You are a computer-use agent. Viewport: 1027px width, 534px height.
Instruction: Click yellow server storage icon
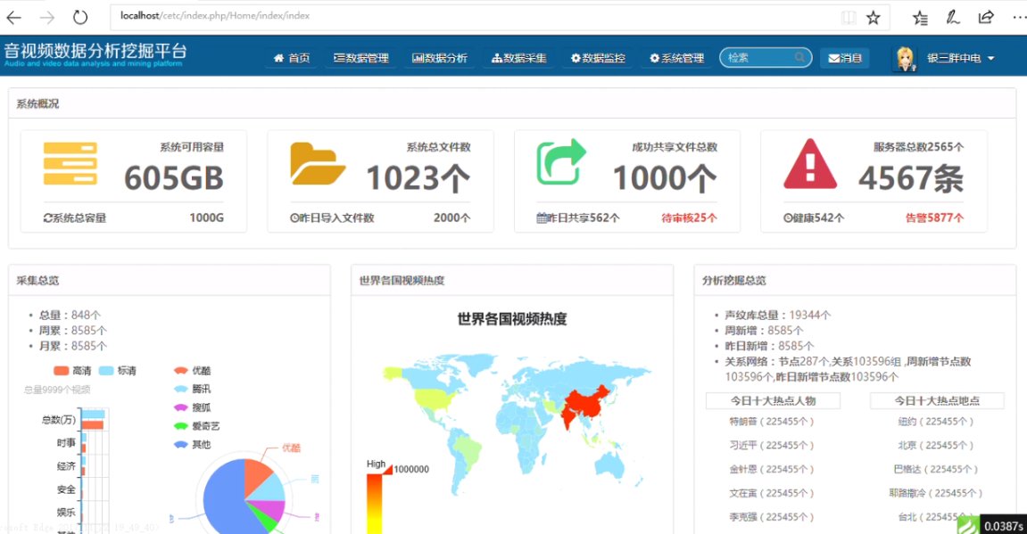click(x=70, y=164)
